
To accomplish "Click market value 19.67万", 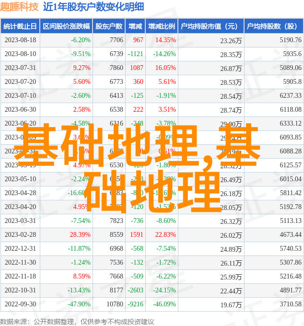I will 231,305.
